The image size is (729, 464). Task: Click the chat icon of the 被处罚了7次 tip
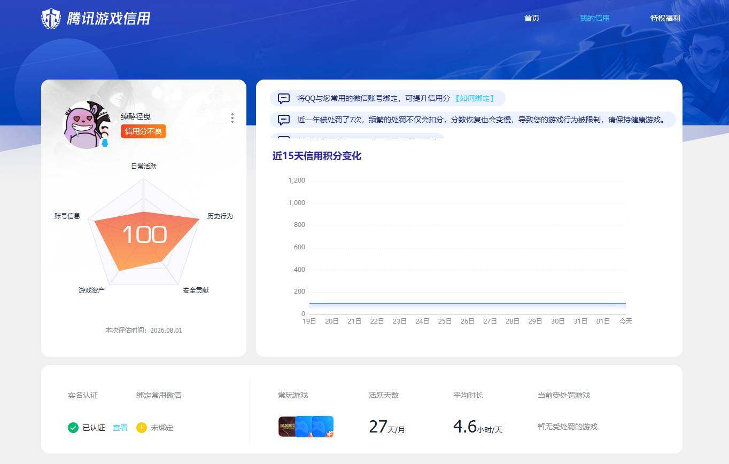(284, 120)
